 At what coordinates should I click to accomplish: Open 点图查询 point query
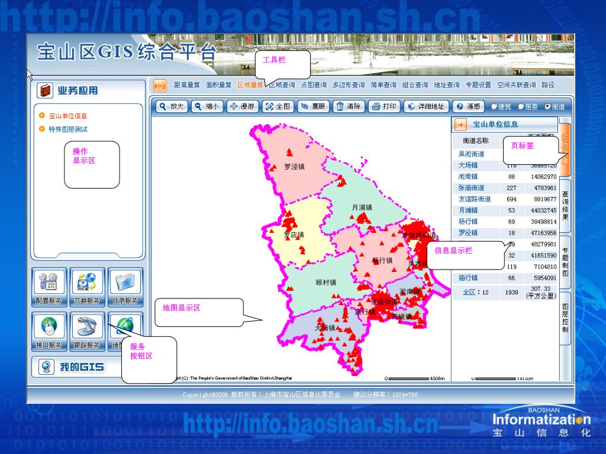(314, 85)
